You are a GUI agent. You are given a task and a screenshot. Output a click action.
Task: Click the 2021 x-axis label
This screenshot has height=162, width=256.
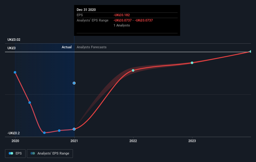point(74,141)
